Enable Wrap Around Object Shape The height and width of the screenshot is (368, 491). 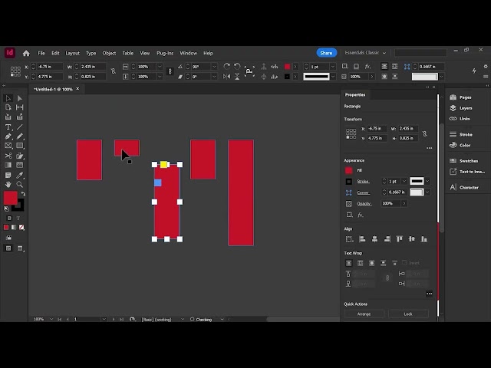(371, 263)
